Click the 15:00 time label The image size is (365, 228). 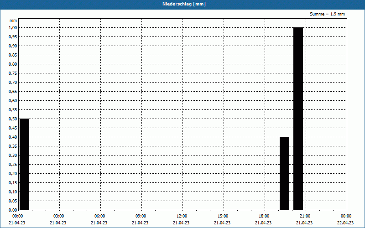[x=223, y=216]
